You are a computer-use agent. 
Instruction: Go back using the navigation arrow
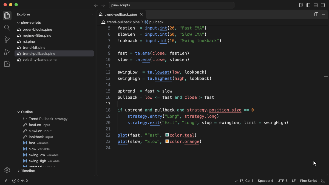point(96,5)
